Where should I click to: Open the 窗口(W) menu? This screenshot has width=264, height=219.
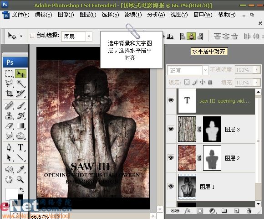(x=203, y=15)
